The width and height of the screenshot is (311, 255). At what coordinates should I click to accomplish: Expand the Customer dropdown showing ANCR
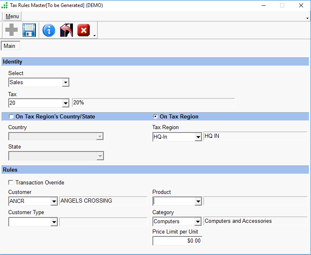click(54, 201)
